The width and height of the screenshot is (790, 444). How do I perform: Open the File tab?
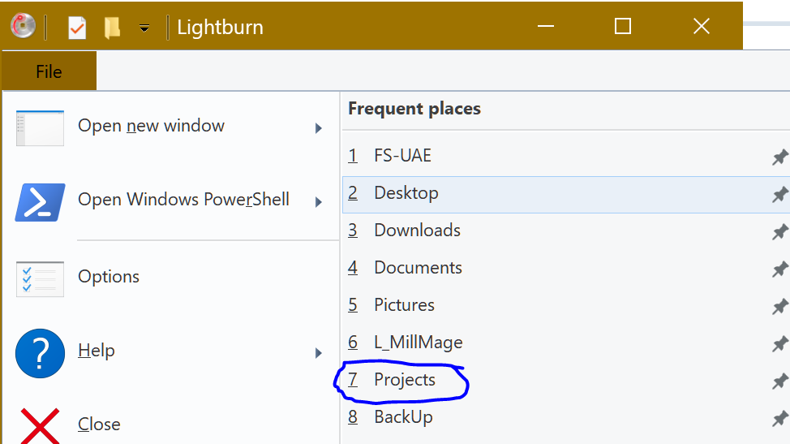coord(49,71)
